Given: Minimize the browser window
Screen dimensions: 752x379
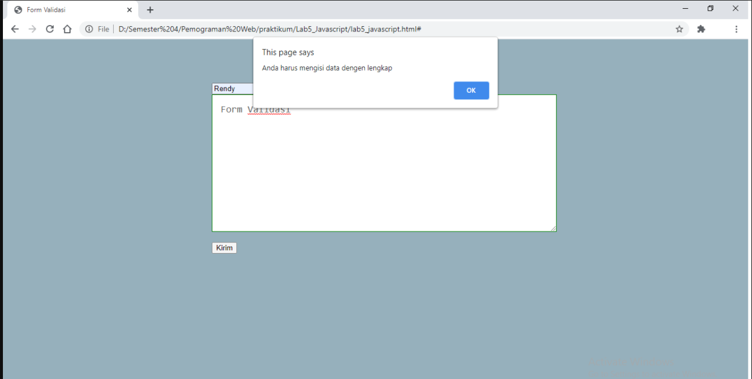Looking at the screenshot, I should [x=685, y=8].
